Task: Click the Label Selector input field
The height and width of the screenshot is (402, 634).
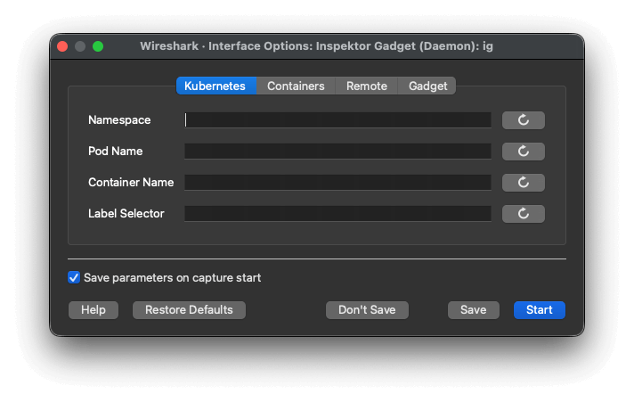Action: click(x=337, y=214)
